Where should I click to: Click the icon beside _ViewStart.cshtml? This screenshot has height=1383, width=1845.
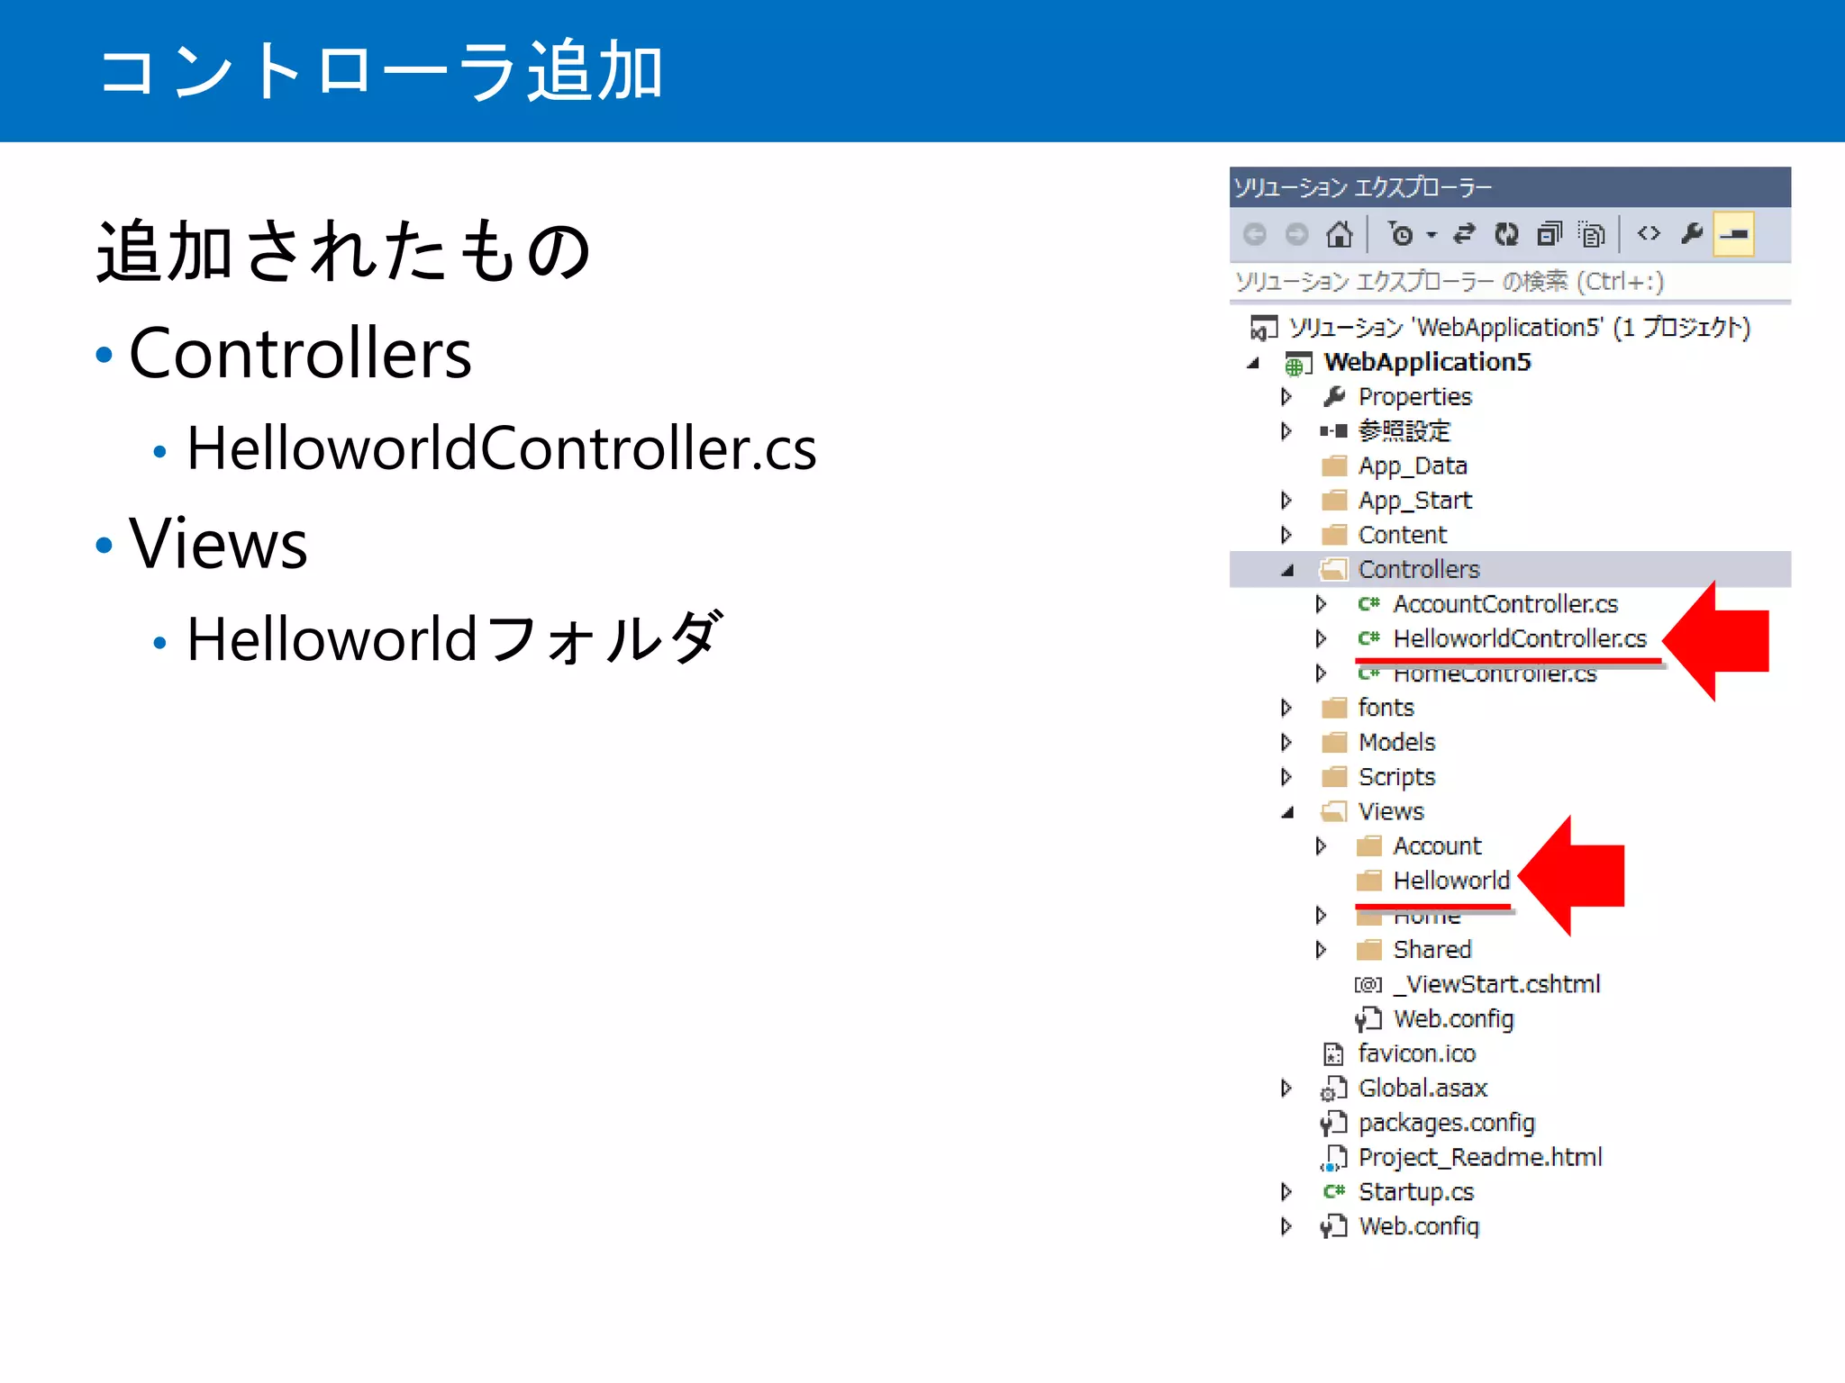1368,985
